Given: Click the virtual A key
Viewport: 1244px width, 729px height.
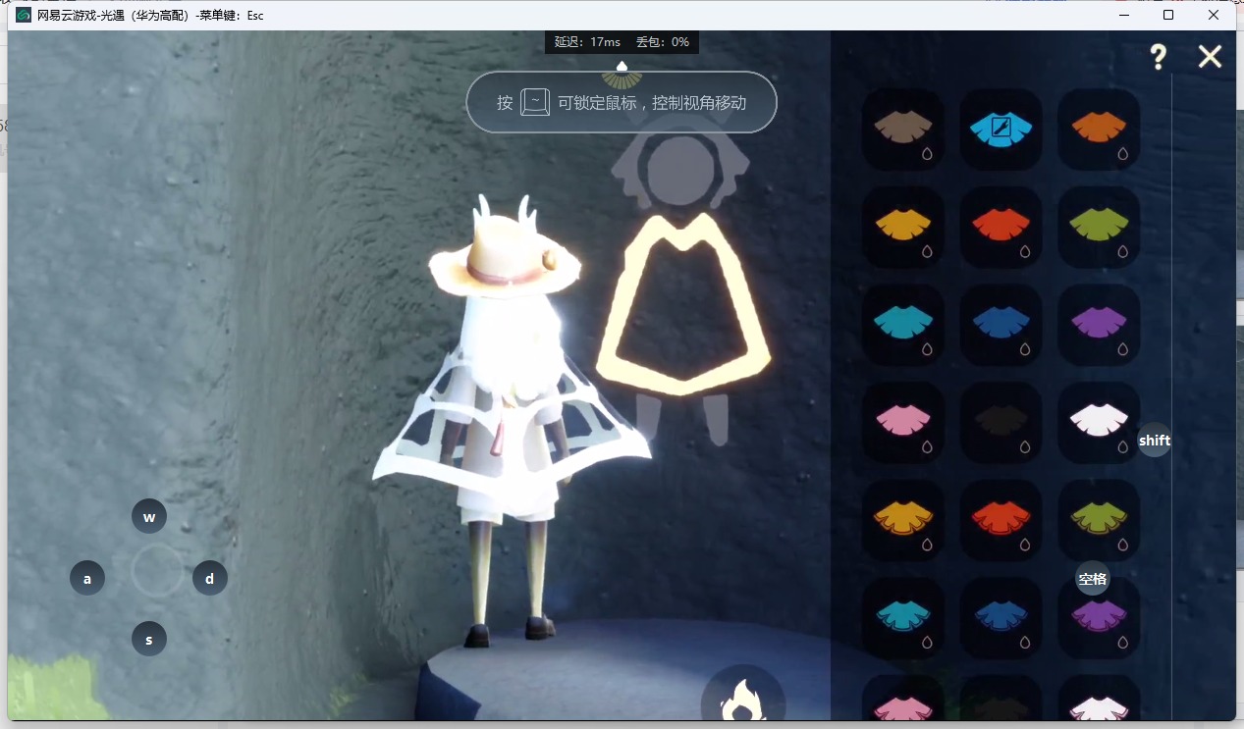Looking at the screenshot, I should [x=87, y=578].
